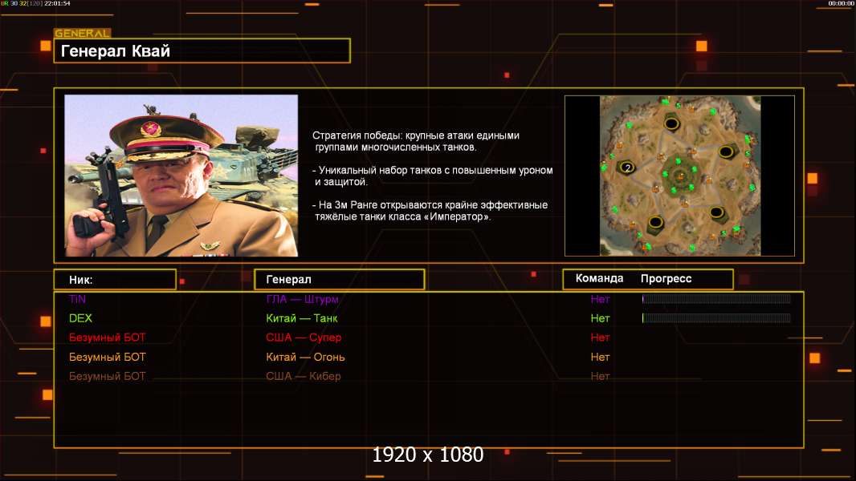This screenshot has width=856, height=481.
Task: Click the yellow GENERAL tag label
Action: (x=82, y=34)
